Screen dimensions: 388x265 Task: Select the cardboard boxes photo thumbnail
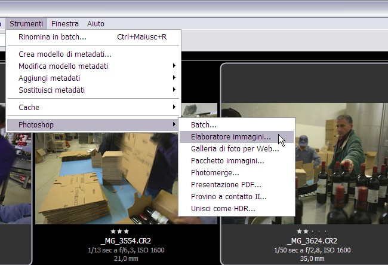[x=106, y=178]
